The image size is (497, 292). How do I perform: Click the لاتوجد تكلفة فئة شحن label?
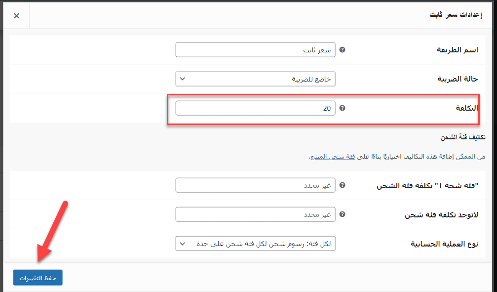point(441,215)
